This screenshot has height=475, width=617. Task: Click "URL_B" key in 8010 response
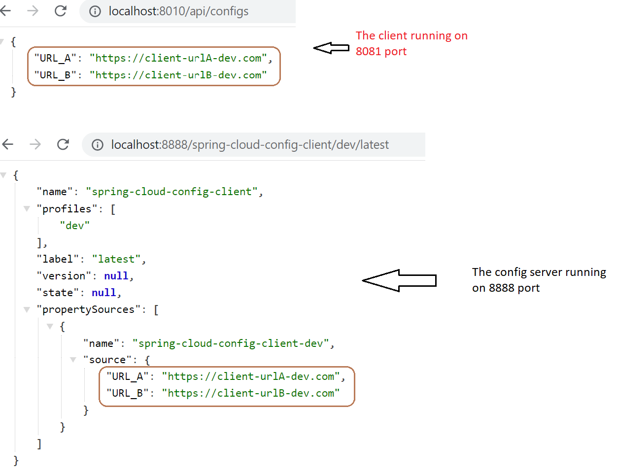(x=55, y=75)
